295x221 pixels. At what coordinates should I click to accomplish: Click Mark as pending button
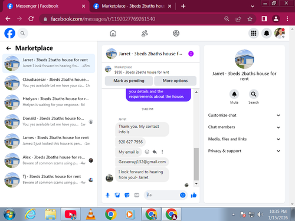(129, 81)
